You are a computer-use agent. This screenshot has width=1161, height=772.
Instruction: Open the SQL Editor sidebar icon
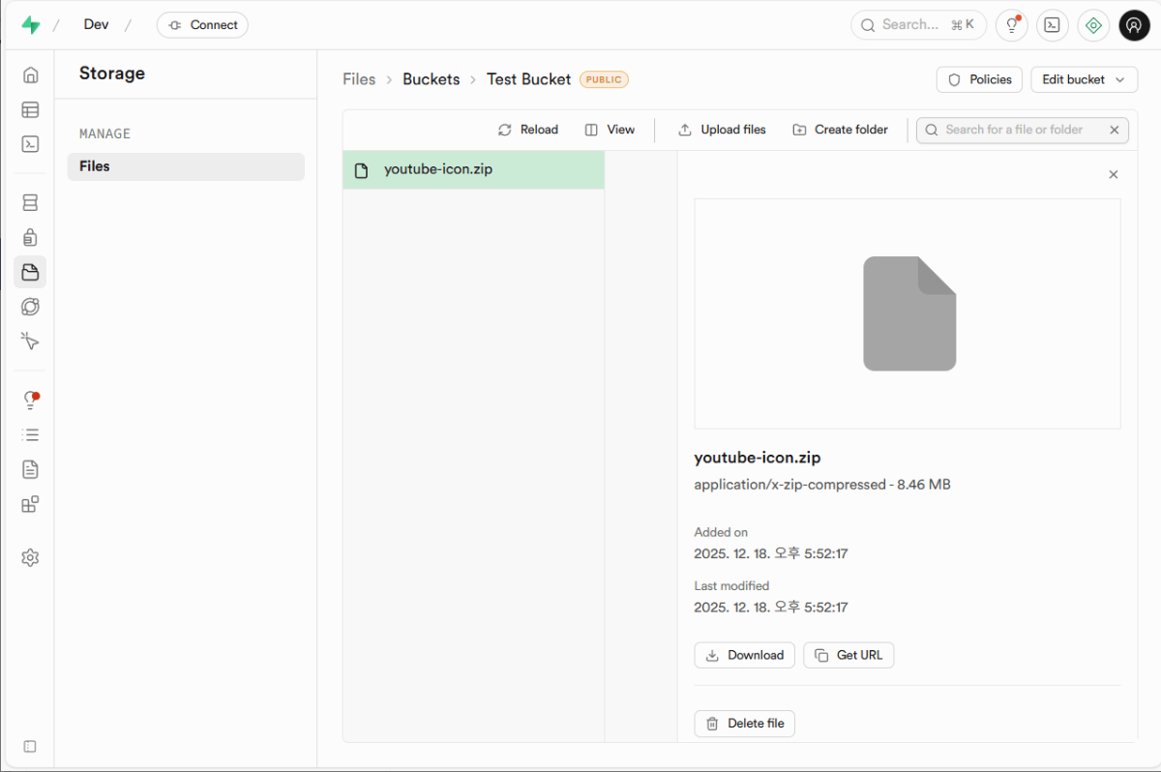point(30,144)
